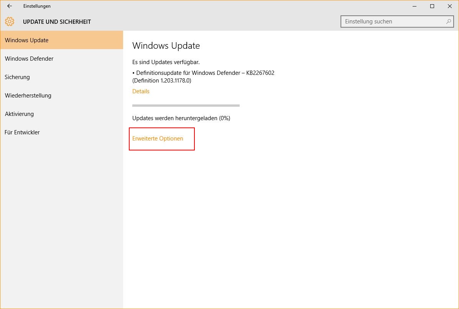The height and width of the screenshot is (309, 459).
Task: Close the Einstellungen window
Action: click(x=450, y=6)
